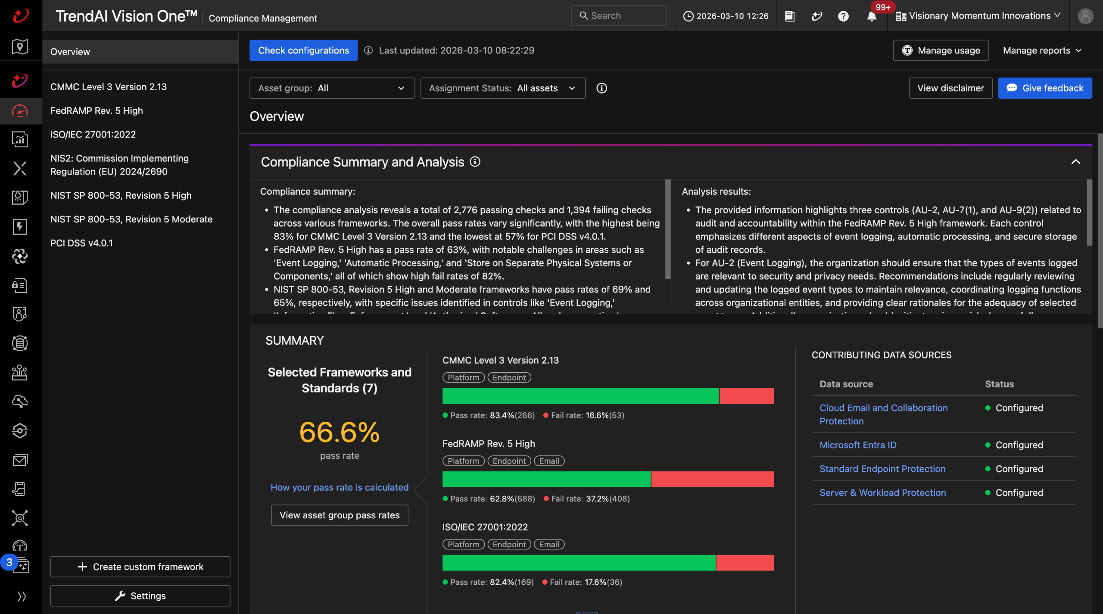This screenshot has height=614, width=1103.
Task: Select PCI DSS v4.0.1 in framework list
Action: click(81, 243)
